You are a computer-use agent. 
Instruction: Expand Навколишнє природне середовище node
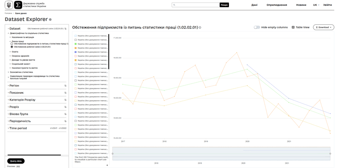(x=8, y=77)
